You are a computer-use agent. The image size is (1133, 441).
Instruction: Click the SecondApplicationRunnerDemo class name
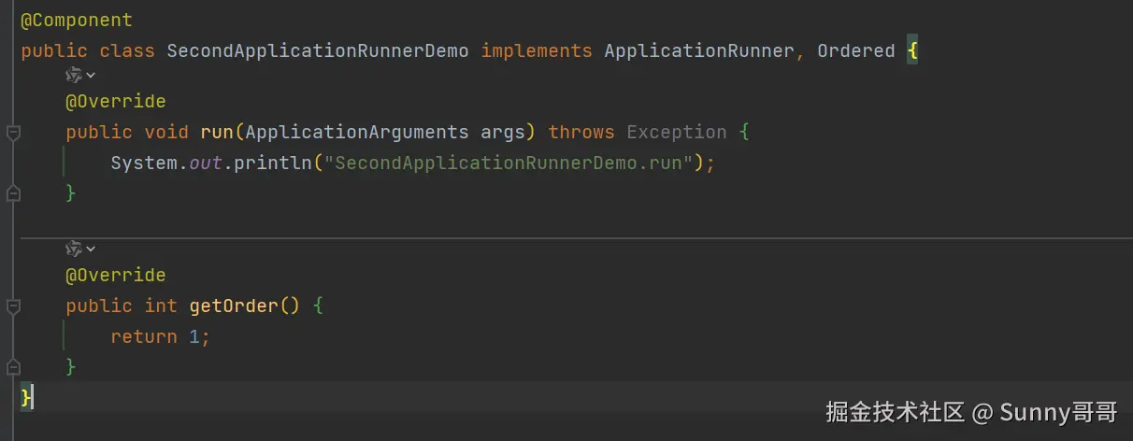(317, 50)
